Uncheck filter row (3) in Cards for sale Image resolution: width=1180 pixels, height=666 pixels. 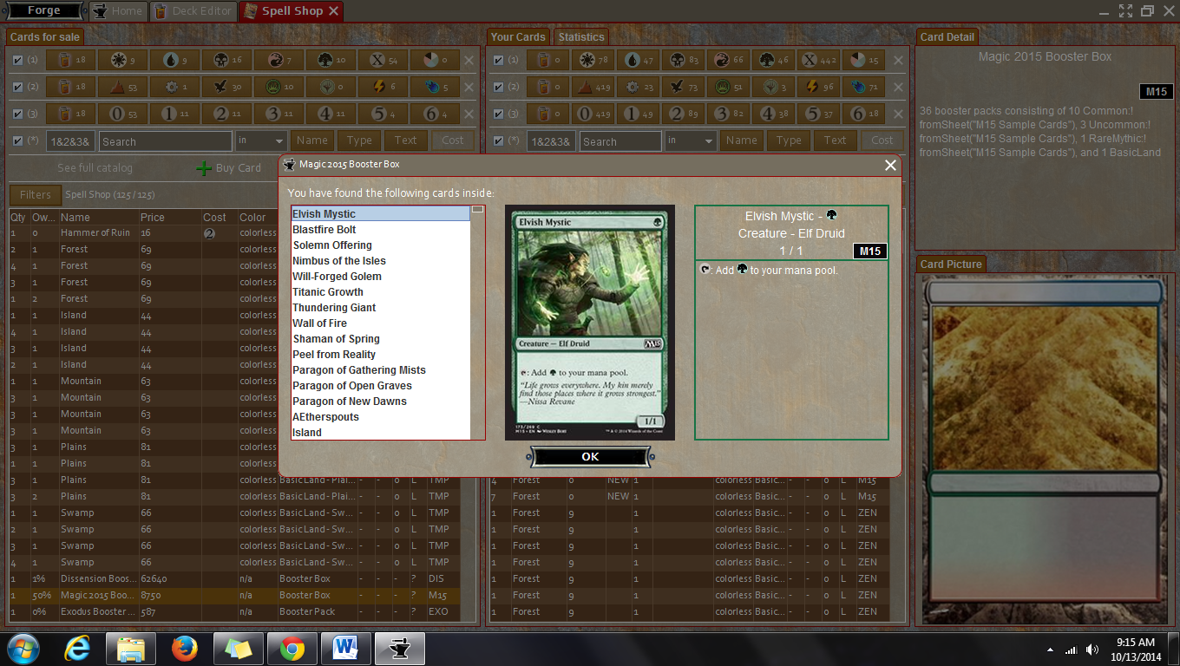(17, 114)
